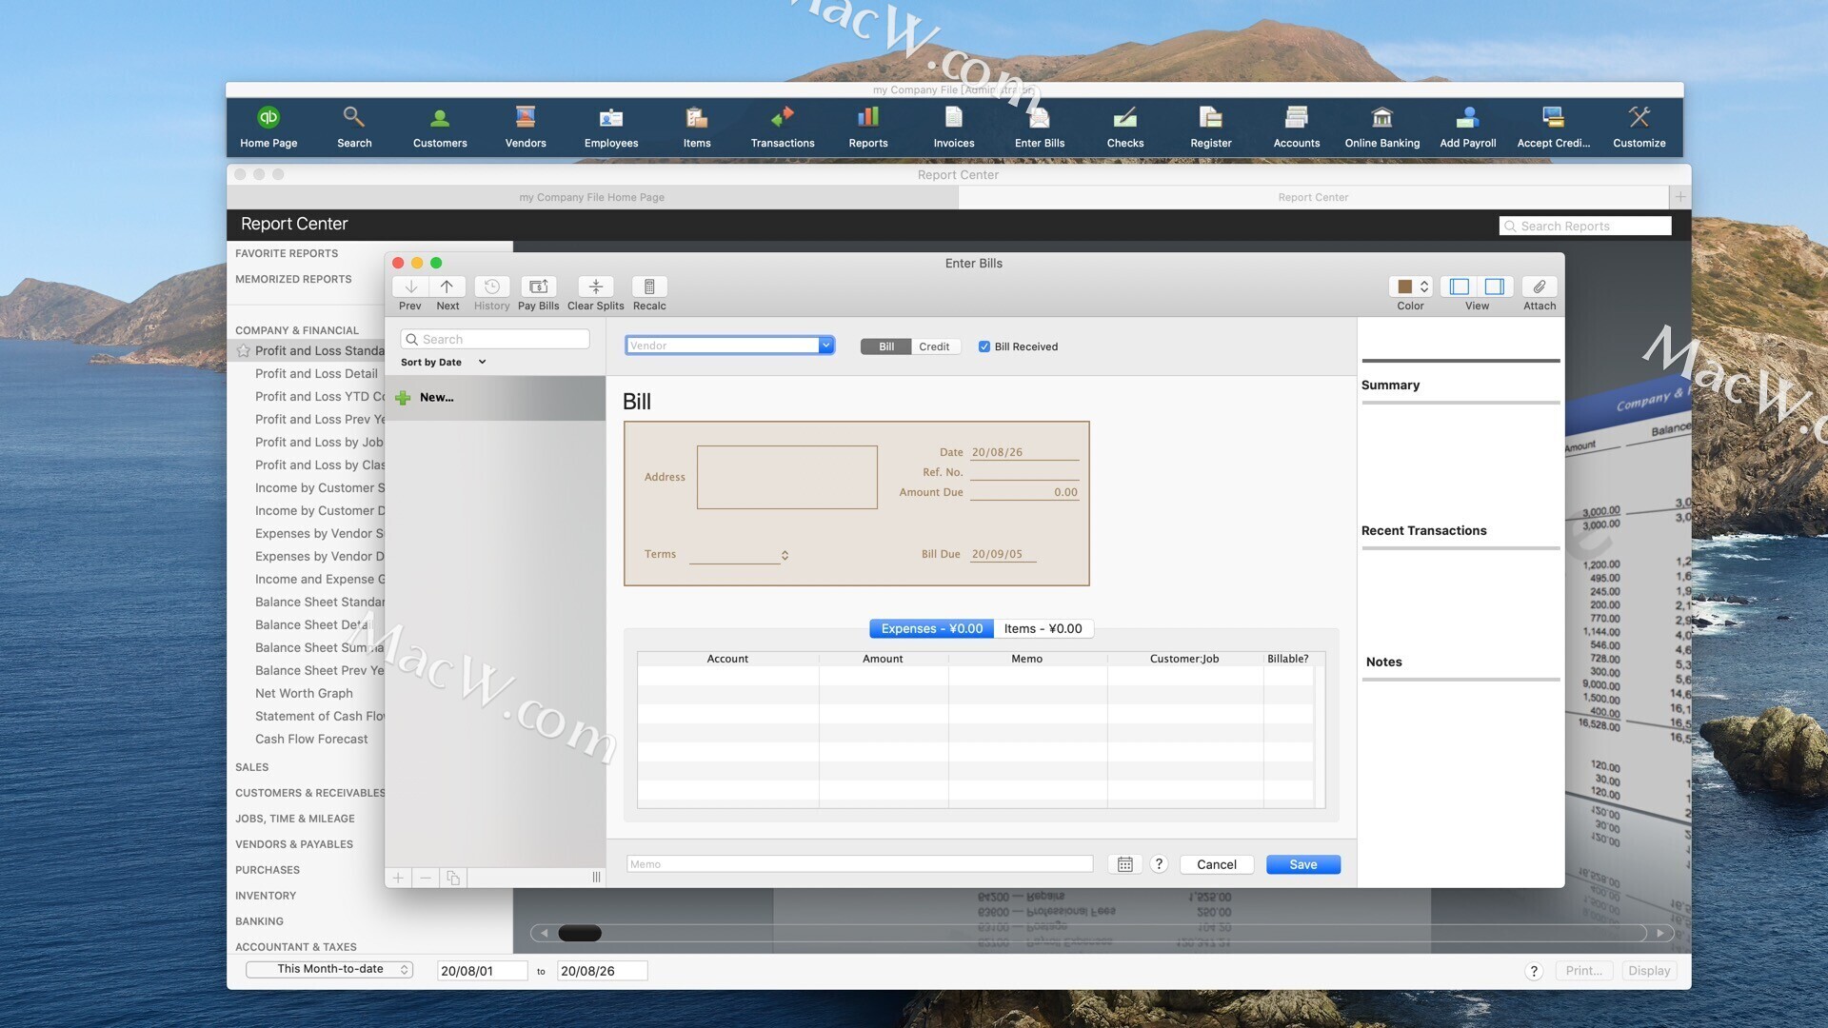Switch to my Company File Home Page tab
Screen dimensions: 1828x1028
point(592,197)
